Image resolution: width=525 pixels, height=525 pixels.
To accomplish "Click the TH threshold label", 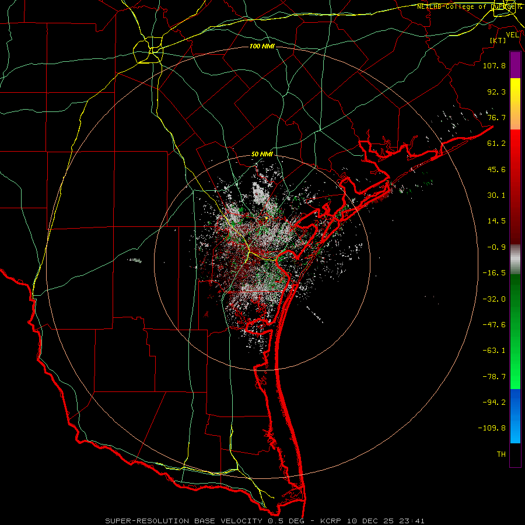I will [501, 454].
